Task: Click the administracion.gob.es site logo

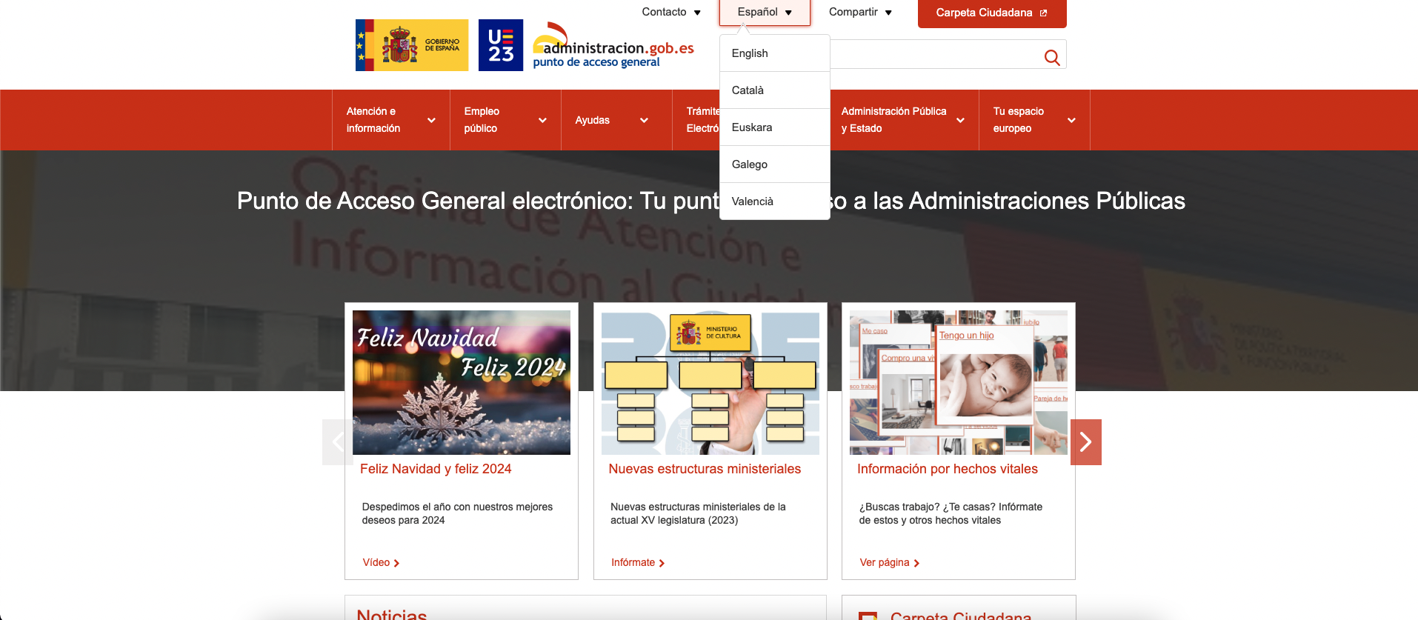Action: 613,47
